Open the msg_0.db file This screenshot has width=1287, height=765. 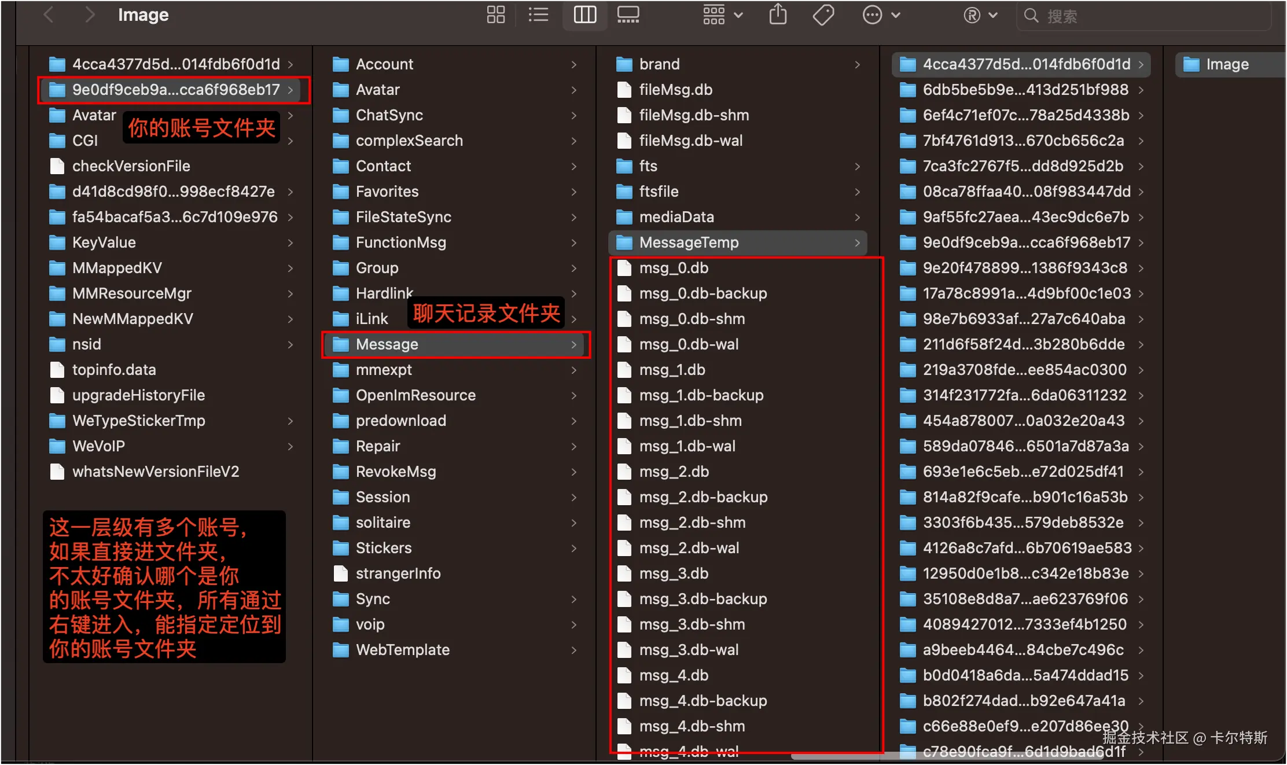click(x=674, y=268)
